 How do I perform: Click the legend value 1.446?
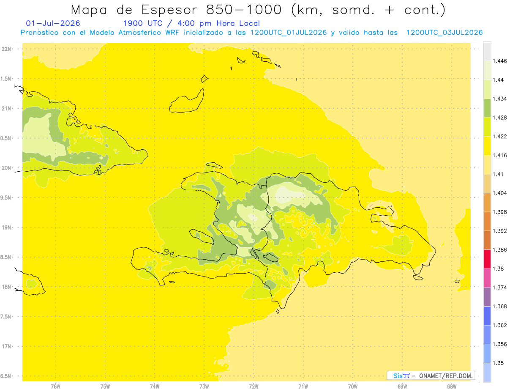coord(500,61)
